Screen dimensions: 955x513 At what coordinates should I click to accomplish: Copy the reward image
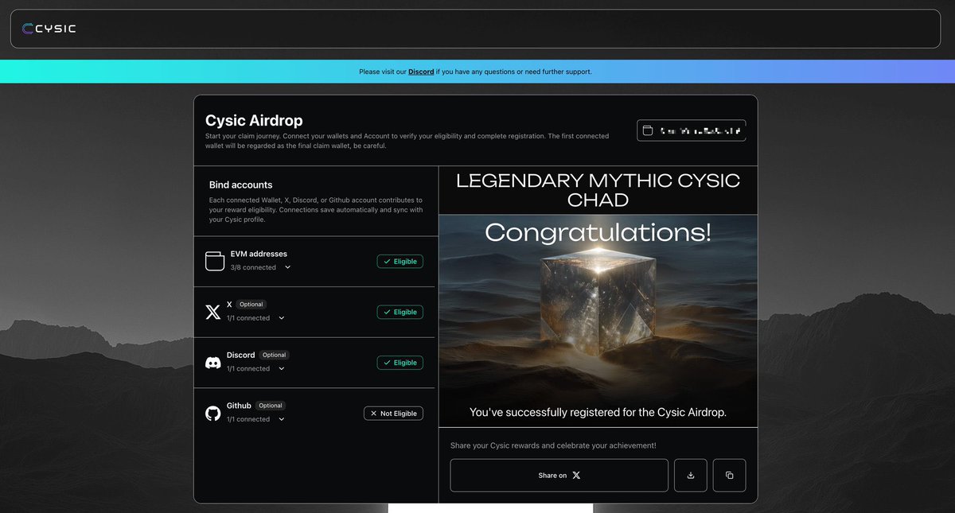pyautogui.click(x=729, y=475)
